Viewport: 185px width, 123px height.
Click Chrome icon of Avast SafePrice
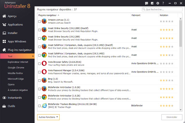(44, 55)
